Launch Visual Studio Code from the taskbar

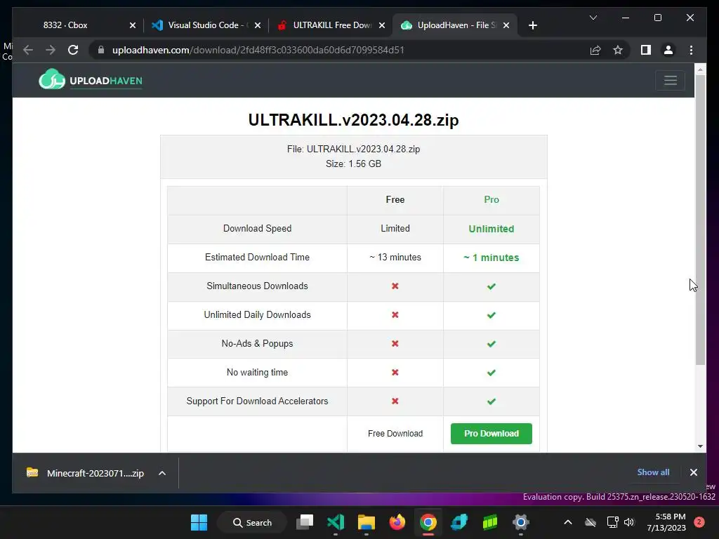pyautogui.click(x=335, y=522)
